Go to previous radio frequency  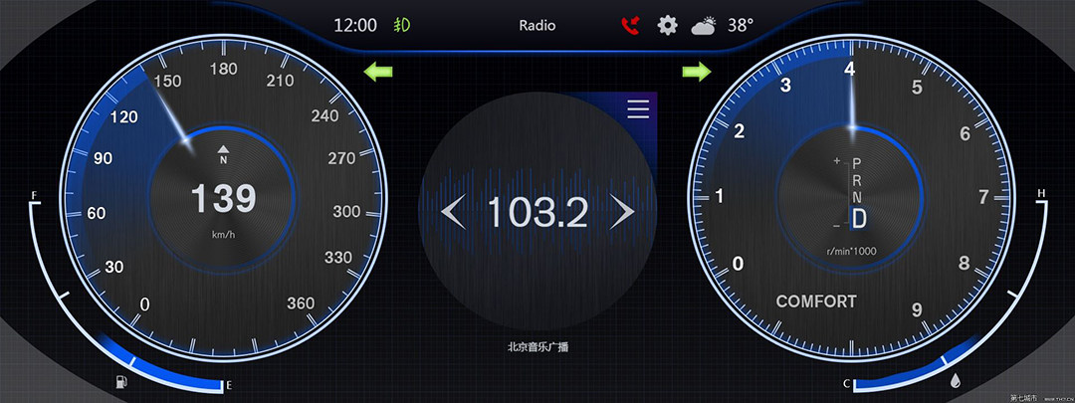[453, 212]
